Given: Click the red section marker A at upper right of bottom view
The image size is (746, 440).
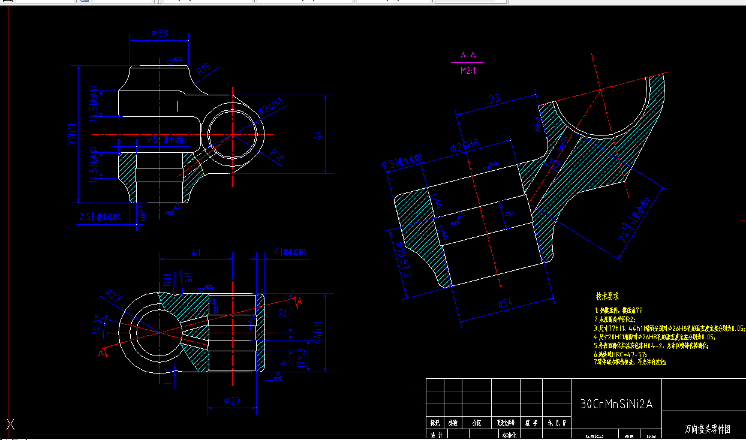Looking at the screenshot, I should tap(300, 300).
